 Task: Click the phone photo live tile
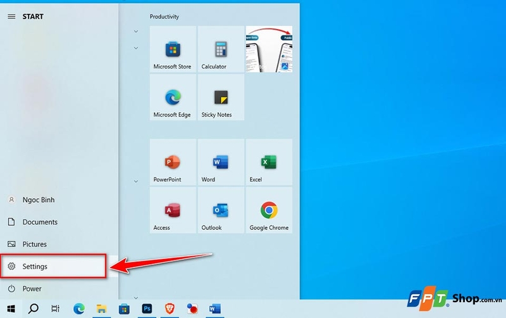pos(269,49)
